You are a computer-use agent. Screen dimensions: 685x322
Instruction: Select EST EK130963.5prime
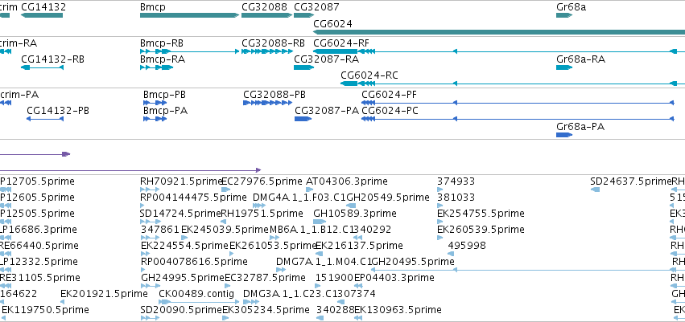358,318
